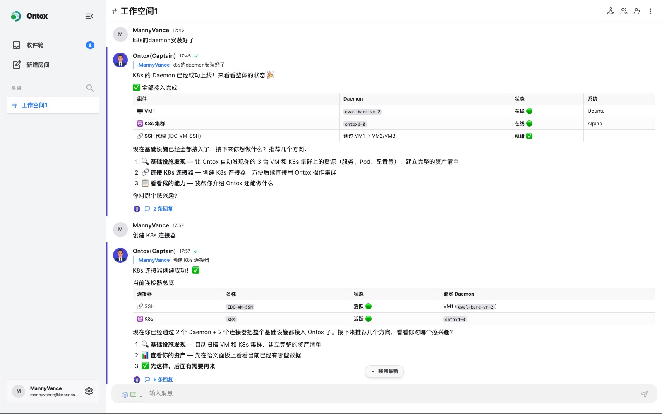Click the inbox unread badge showing 2
The width and height of the screenshot is (662, 414).
pos(90,45)
